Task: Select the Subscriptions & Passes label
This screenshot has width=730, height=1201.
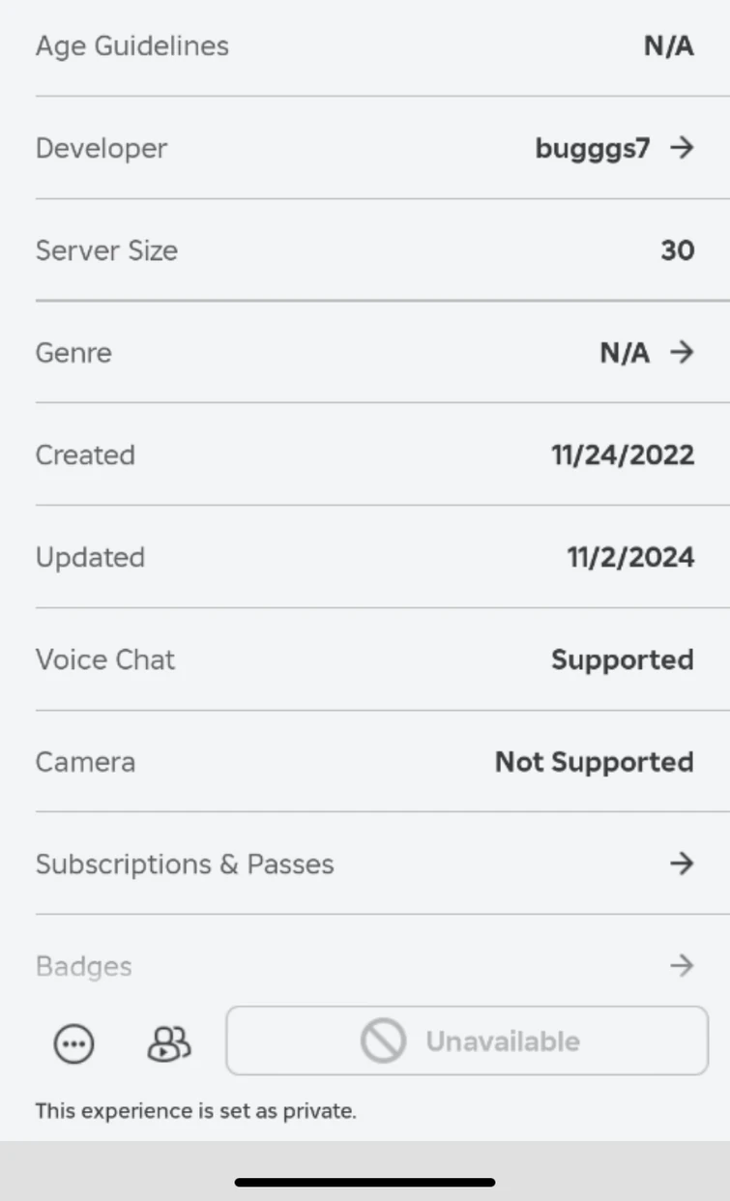Action: (185, 864)
